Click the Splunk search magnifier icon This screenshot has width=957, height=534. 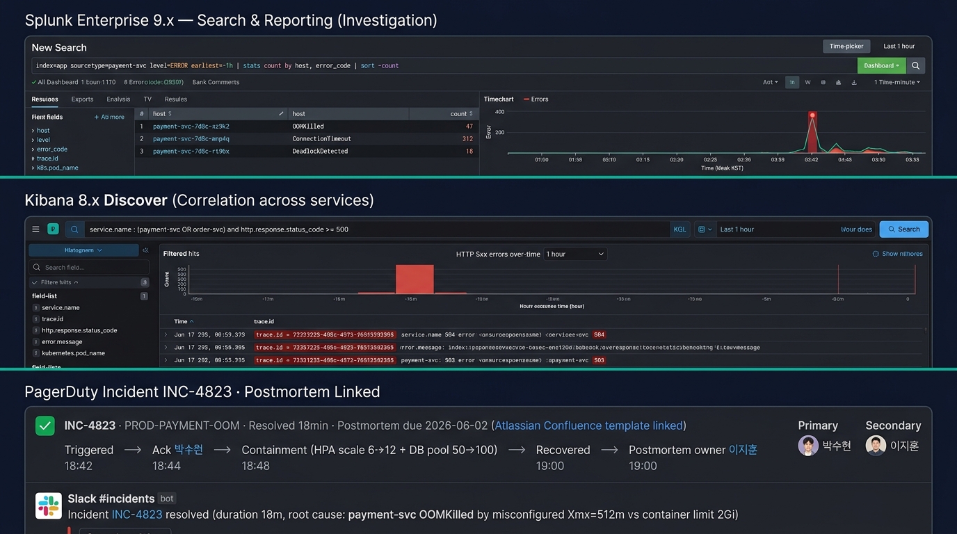(916, 65)
